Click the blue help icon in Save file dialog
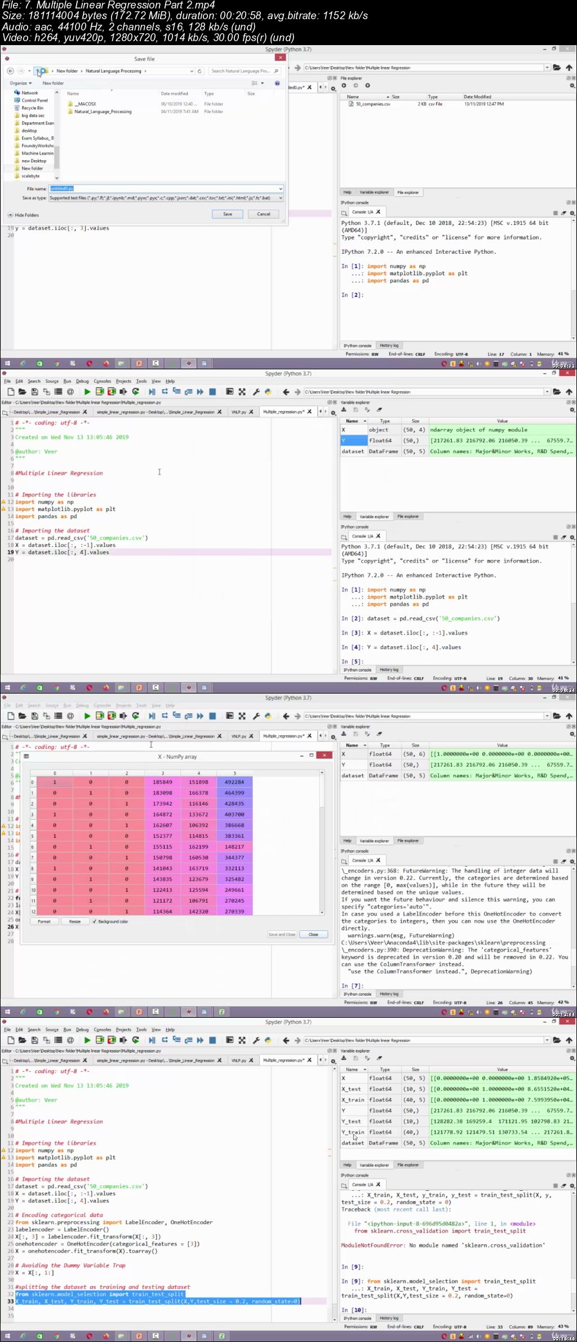Image resolution: width=577 pixels, height=1342 pixels. tap(277, 83)
